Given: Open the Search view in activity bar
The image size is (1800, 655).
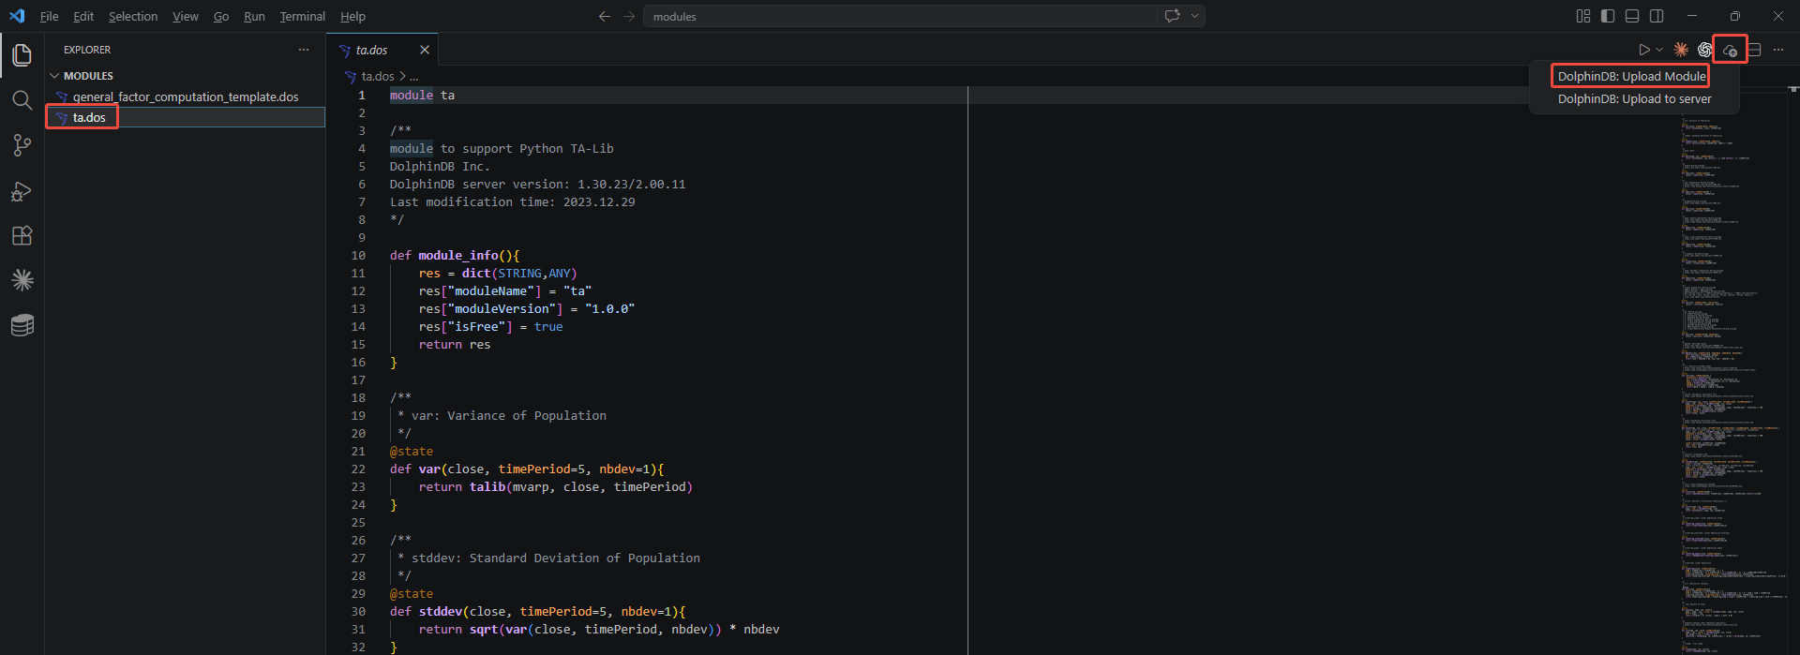Looking at the screenshot, I should pos(22,100).
